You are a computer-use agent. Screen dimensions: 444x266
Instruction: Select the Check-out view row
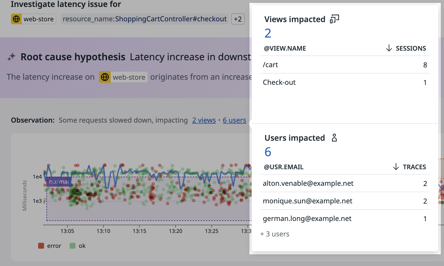click(345, 82)
